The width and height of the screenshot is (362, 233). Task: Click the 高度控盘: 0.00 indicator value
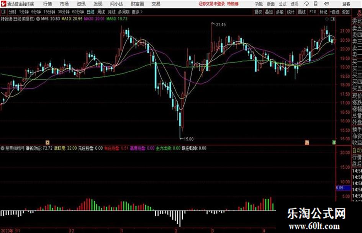coord(142,148)
